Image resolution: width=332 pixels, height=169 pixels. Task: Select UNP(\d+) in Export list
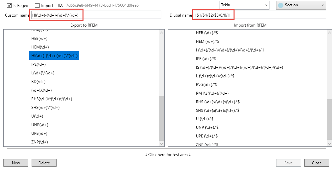(40, 125)
